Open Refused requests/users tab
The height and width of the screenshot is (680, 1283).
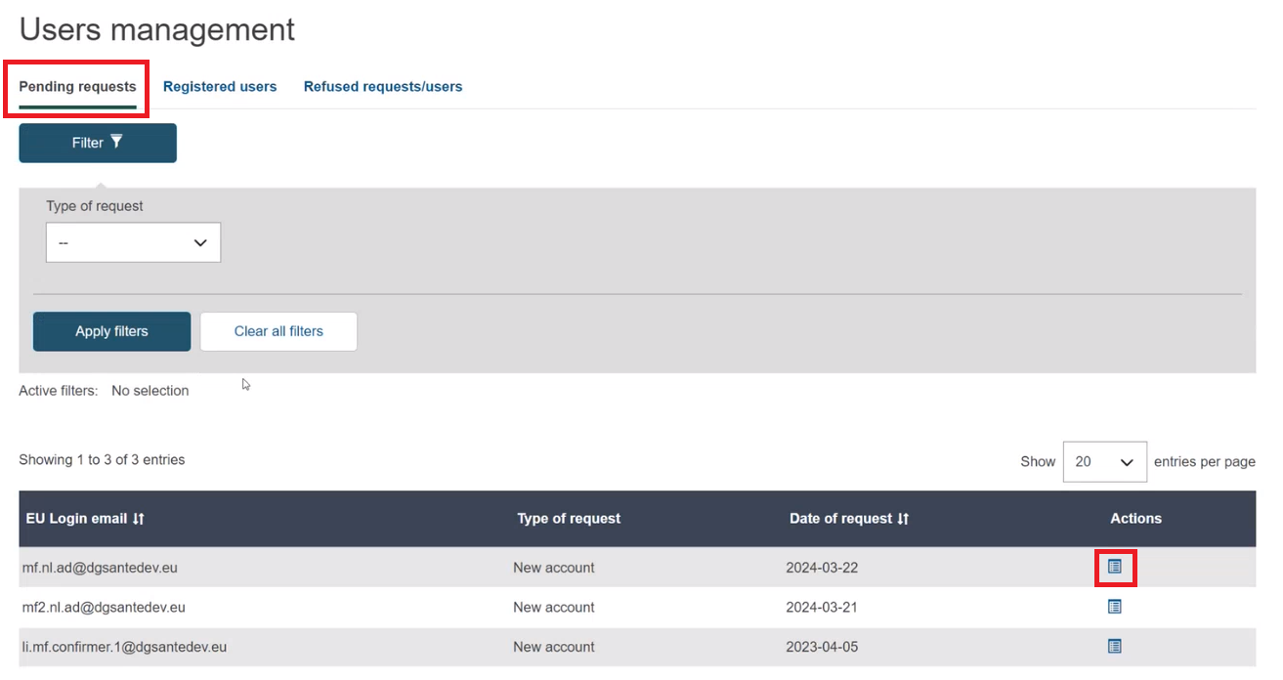click(383, 87)
